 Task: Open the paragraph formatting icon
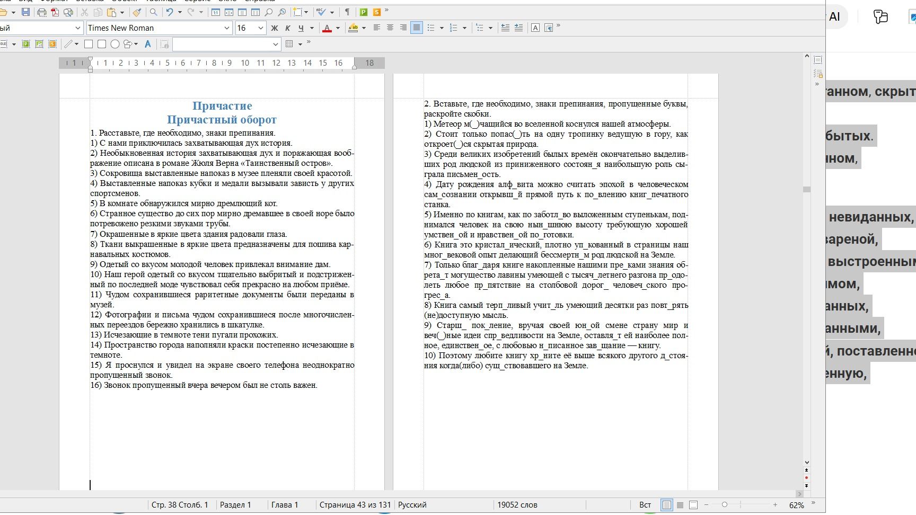tap(549, 28)
